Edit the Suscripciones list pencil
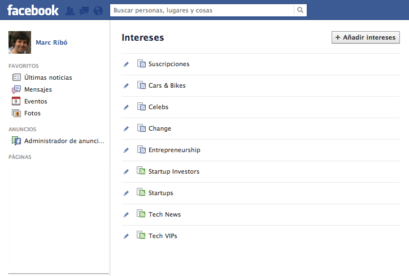The image size is (409, 276). (126, 64)
